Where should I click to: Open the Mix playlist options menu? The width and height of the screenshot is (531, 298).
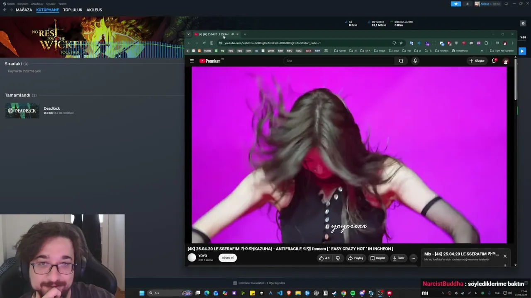pos(505,265)
